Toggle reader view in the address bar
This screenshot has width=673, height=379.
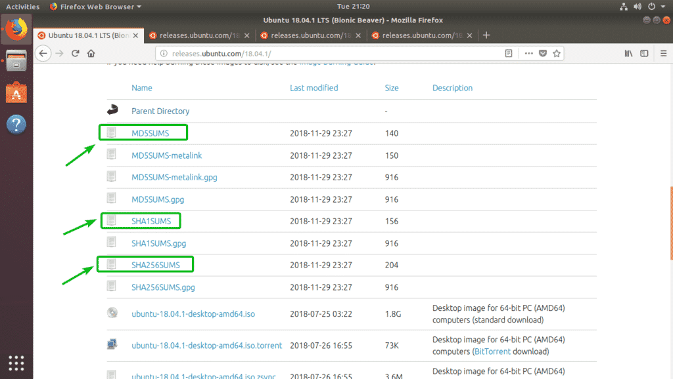pos(509,54)
